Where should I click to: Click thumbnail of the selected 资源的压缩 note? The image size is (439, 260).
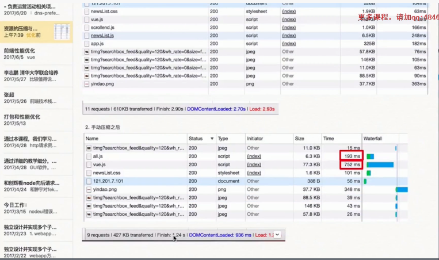62,32
